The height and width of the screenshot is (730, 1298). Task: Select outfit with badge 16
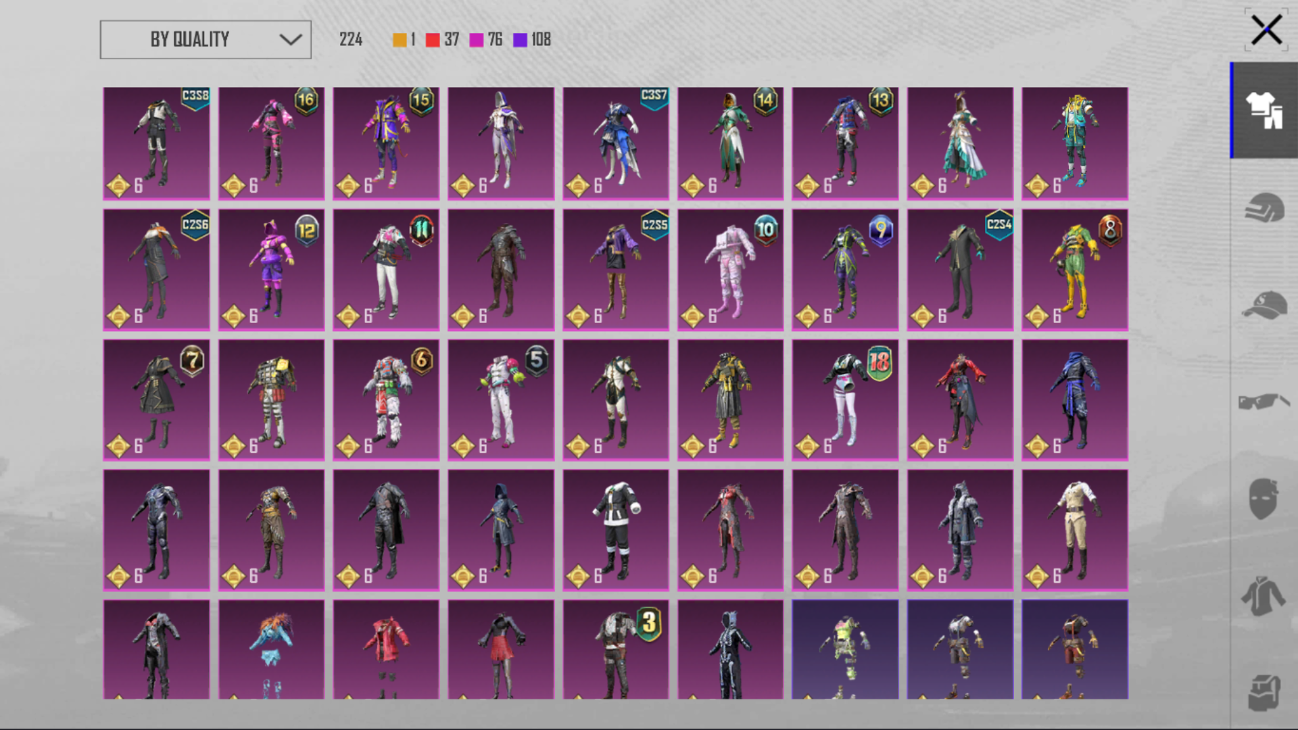click(271, 143)
